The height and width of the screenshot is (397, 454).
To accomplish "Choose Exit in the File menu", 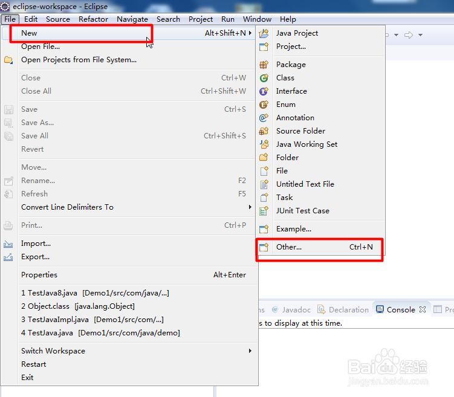I will [129, 378].
